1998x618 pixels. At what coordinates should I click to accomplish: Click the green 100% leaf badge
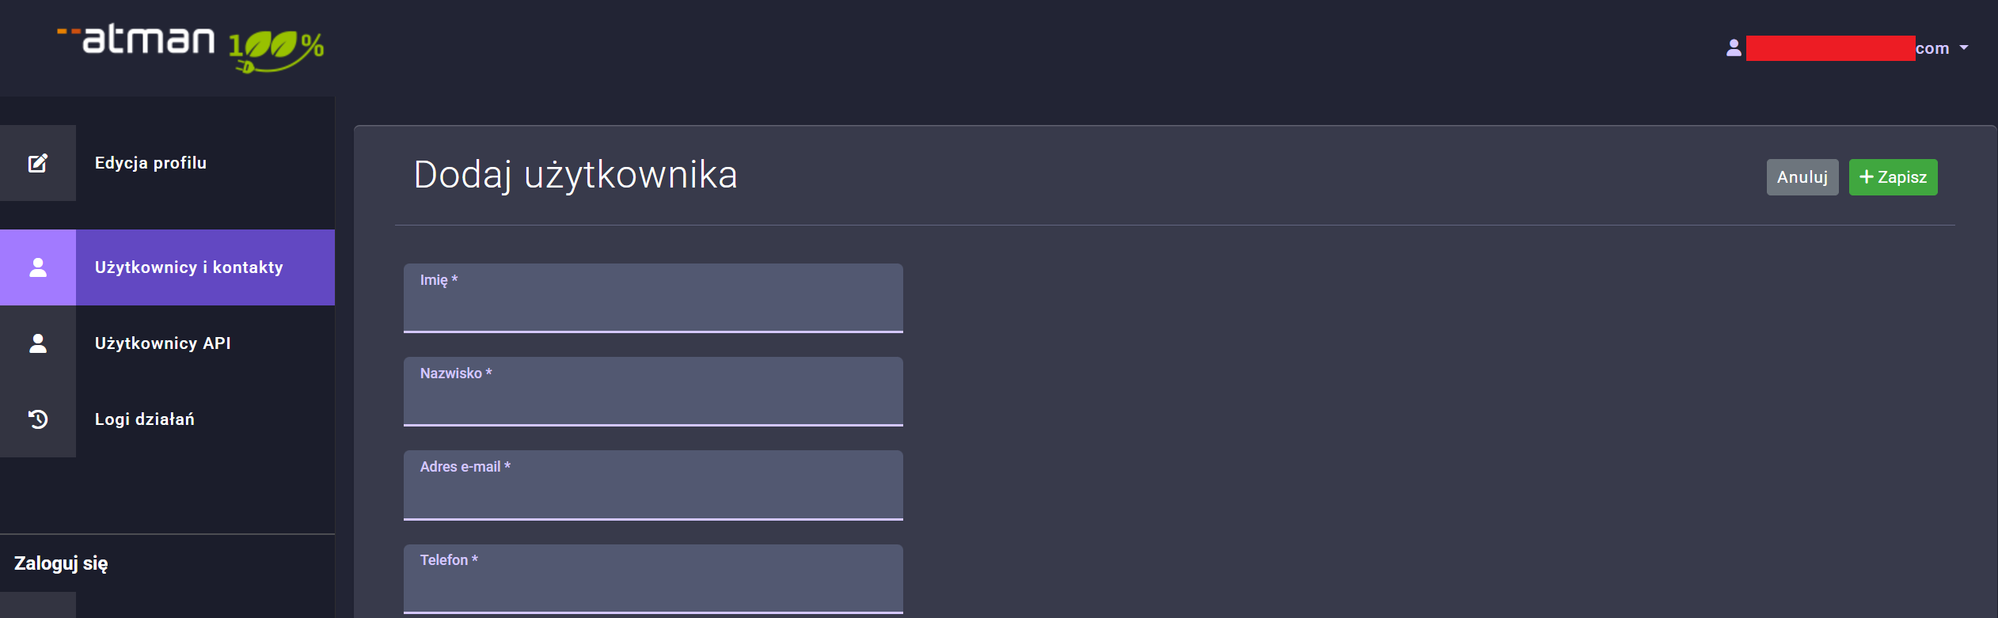pos(276,51)
